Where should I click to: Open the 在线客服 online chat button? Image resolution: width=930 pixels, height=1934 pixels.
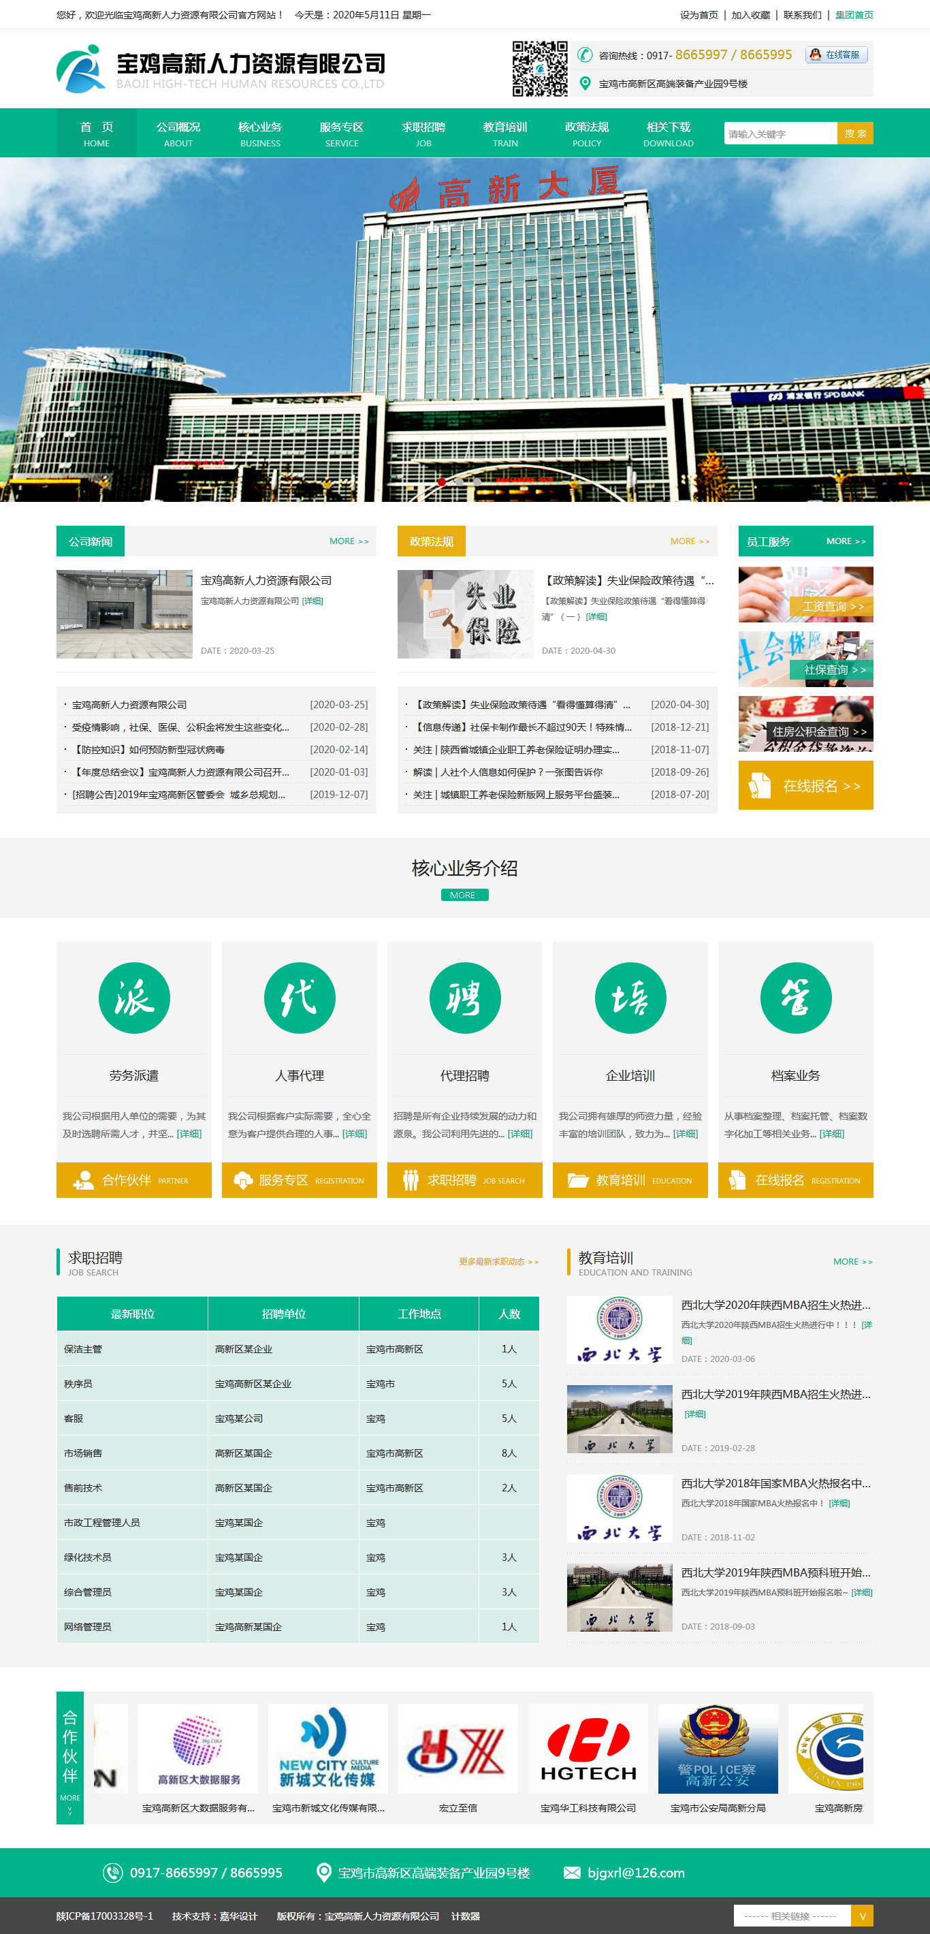(x=836, y=54)
